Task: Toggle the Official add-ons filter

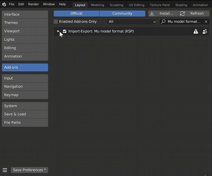Action: pyautogui.click(x=76, y=14)
